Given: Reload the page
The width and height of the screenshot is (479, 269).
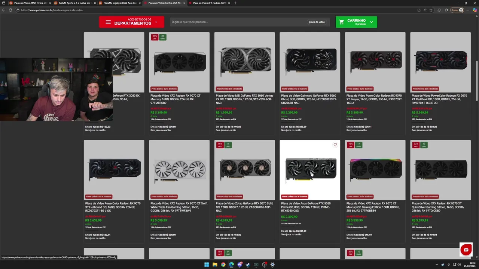Looking at the screenshot, I should click(x=10, y=10).
